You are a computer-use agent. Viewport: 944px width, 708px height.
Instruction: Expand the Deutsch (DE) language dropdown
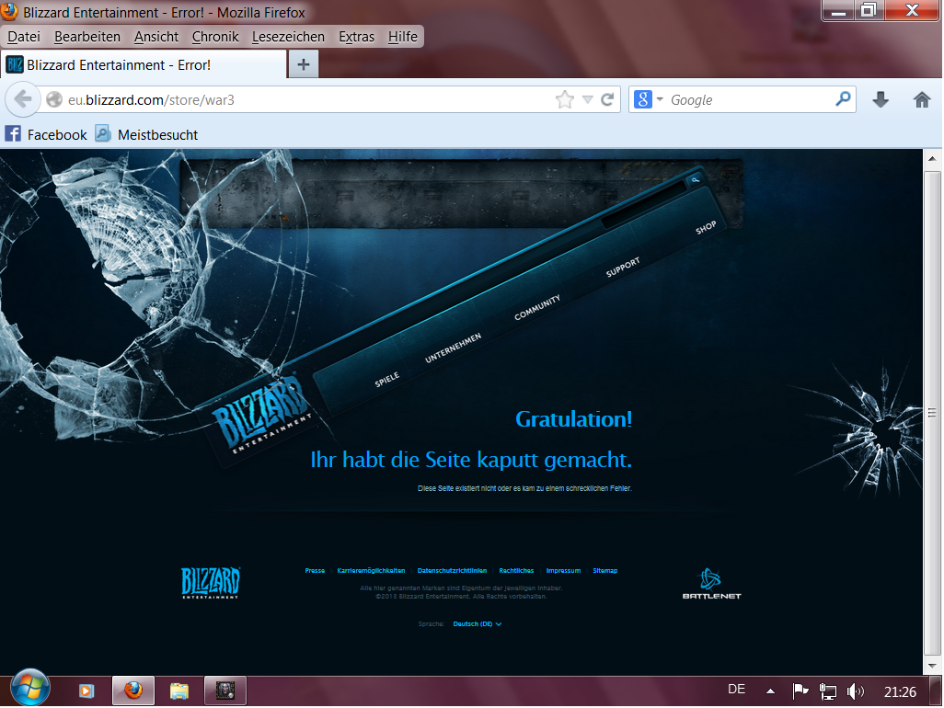pos(477,623)
